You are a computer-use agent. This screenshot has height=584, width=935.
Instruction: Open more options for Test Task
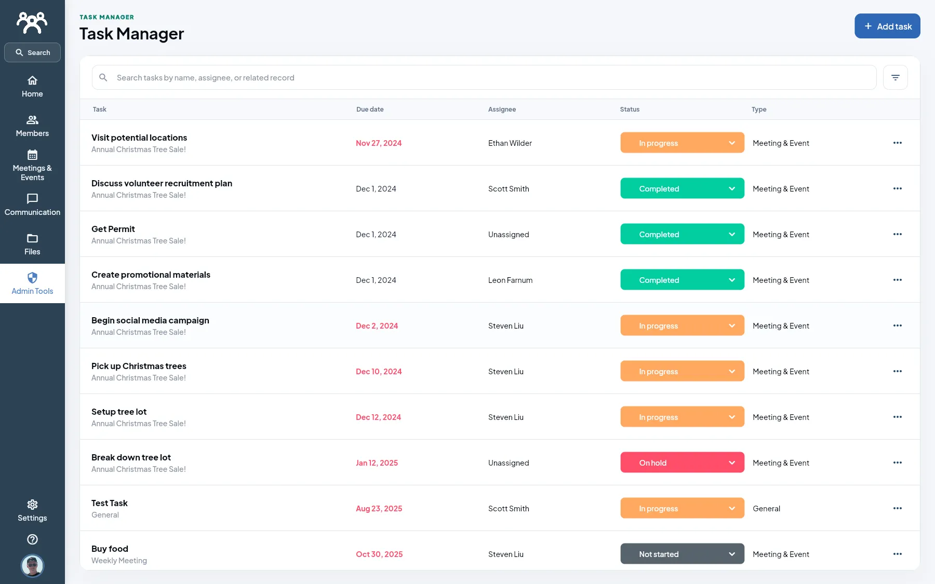[x=897, y=508]
